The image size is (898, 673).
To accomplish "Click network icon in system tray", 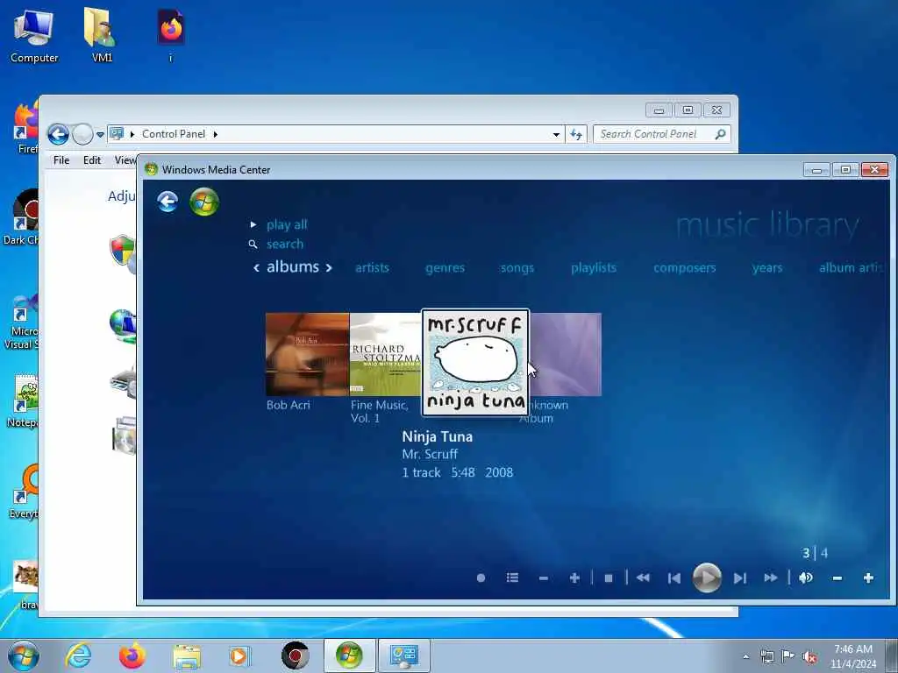I will click(x=766, y=656).
